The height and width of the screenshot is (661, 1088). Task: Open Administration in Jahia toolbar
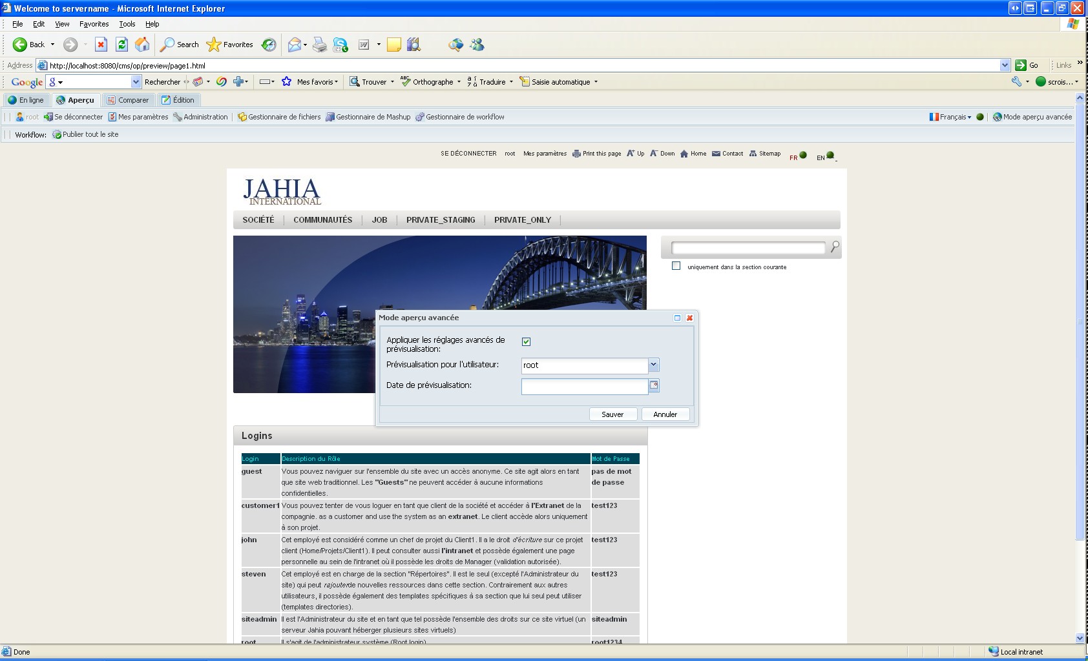tap(200, 117)
